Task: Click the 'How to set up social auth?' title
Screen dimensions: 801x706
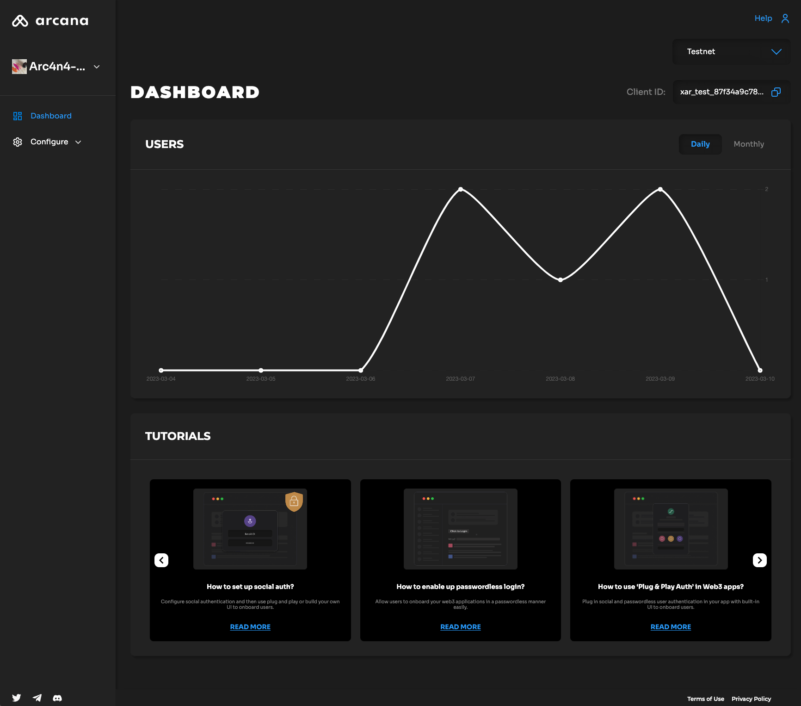Action: tap(250, 587)
